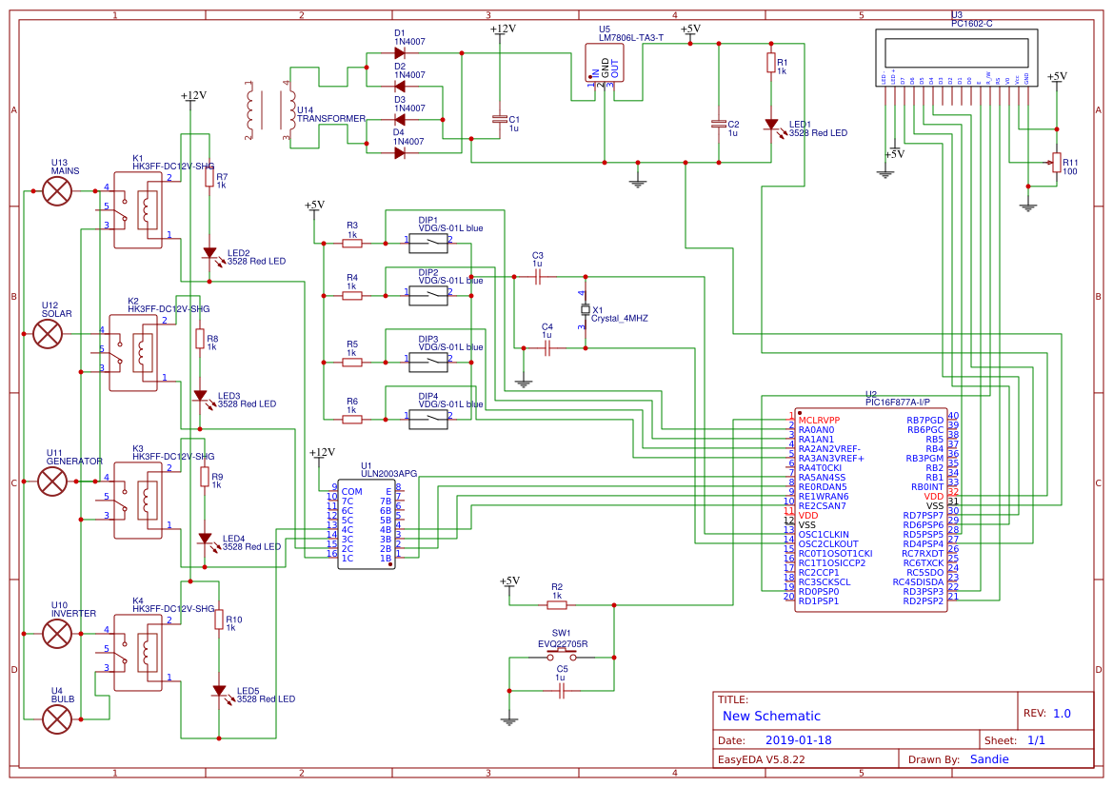Click the K3 relay symbol

point(138,501)
